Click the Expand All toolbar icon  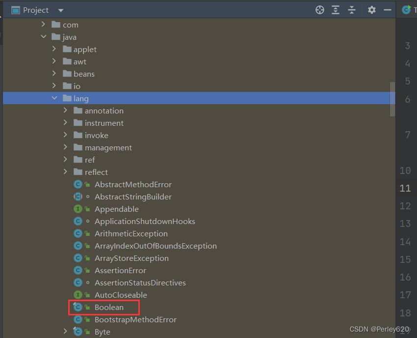(336, 10)
